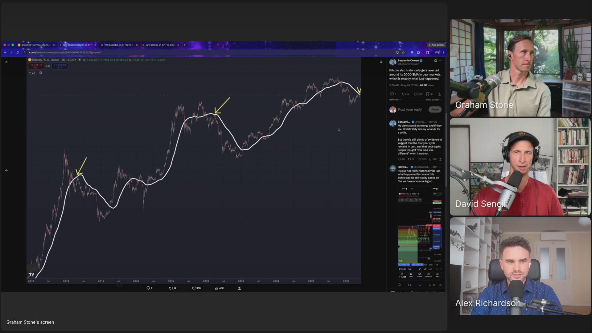
Task: Open the chart image in lostwand's reply
Action: [420, 232]
